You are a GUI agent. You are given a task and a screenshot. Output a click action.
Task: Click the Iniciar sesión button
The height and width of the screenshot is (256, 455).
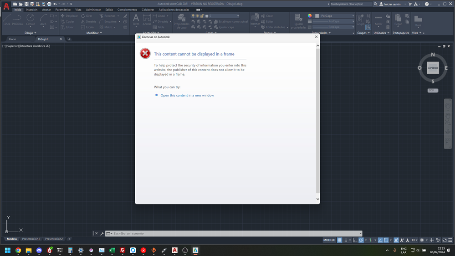[x=390, y=4]
